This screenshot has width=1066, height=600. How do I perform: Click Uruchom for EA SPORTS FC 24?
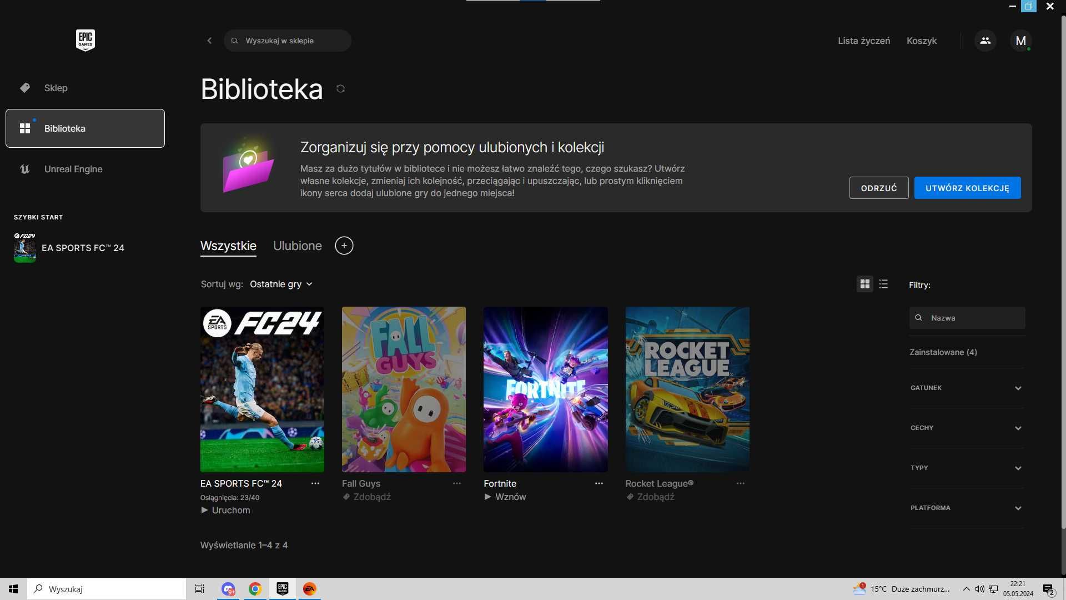point(225,510)
